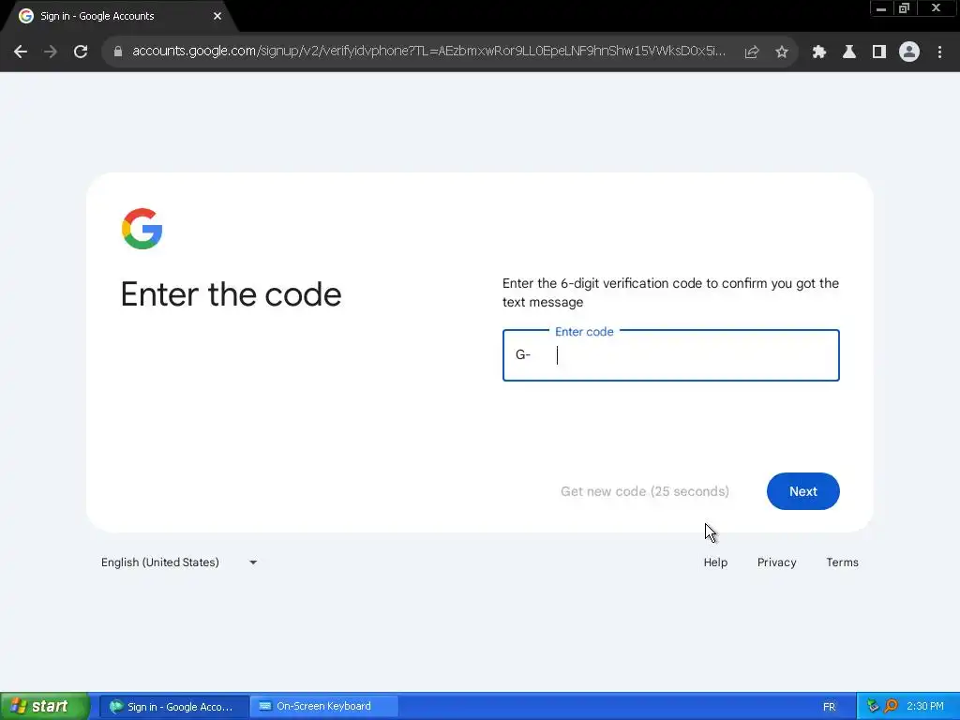
Task: Focus the Enter code field
Action: coord(671,355)
